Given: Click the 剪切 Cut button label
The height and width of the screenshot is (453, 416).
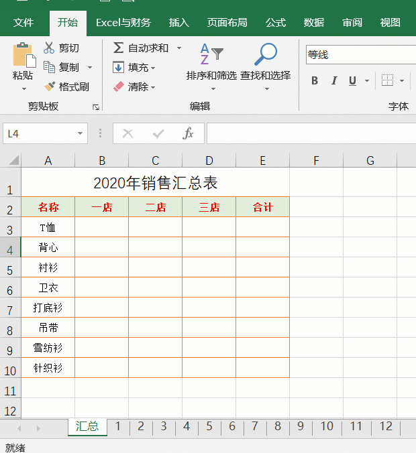Looking at the screenshot, I should click(69, 48).
